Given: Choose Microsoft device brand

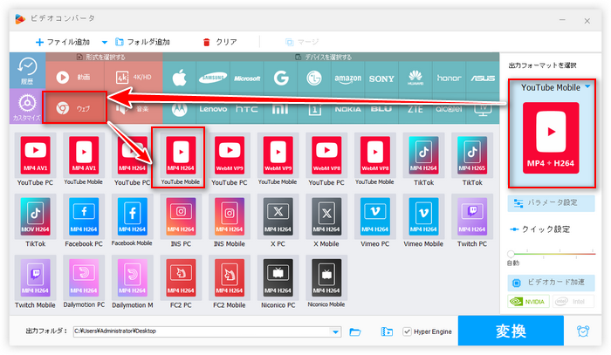Looking at the screenshot, I should (x=247, y=79).
